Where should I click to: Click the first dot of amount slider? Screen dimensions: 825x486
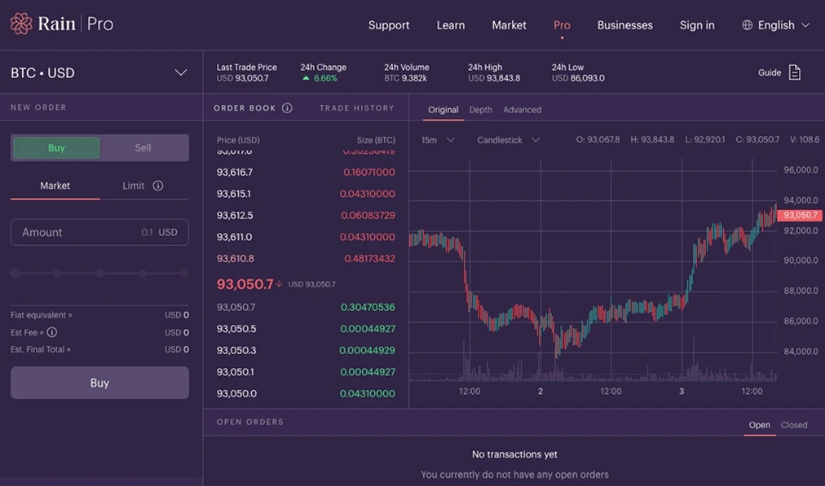tap(15, 274)
